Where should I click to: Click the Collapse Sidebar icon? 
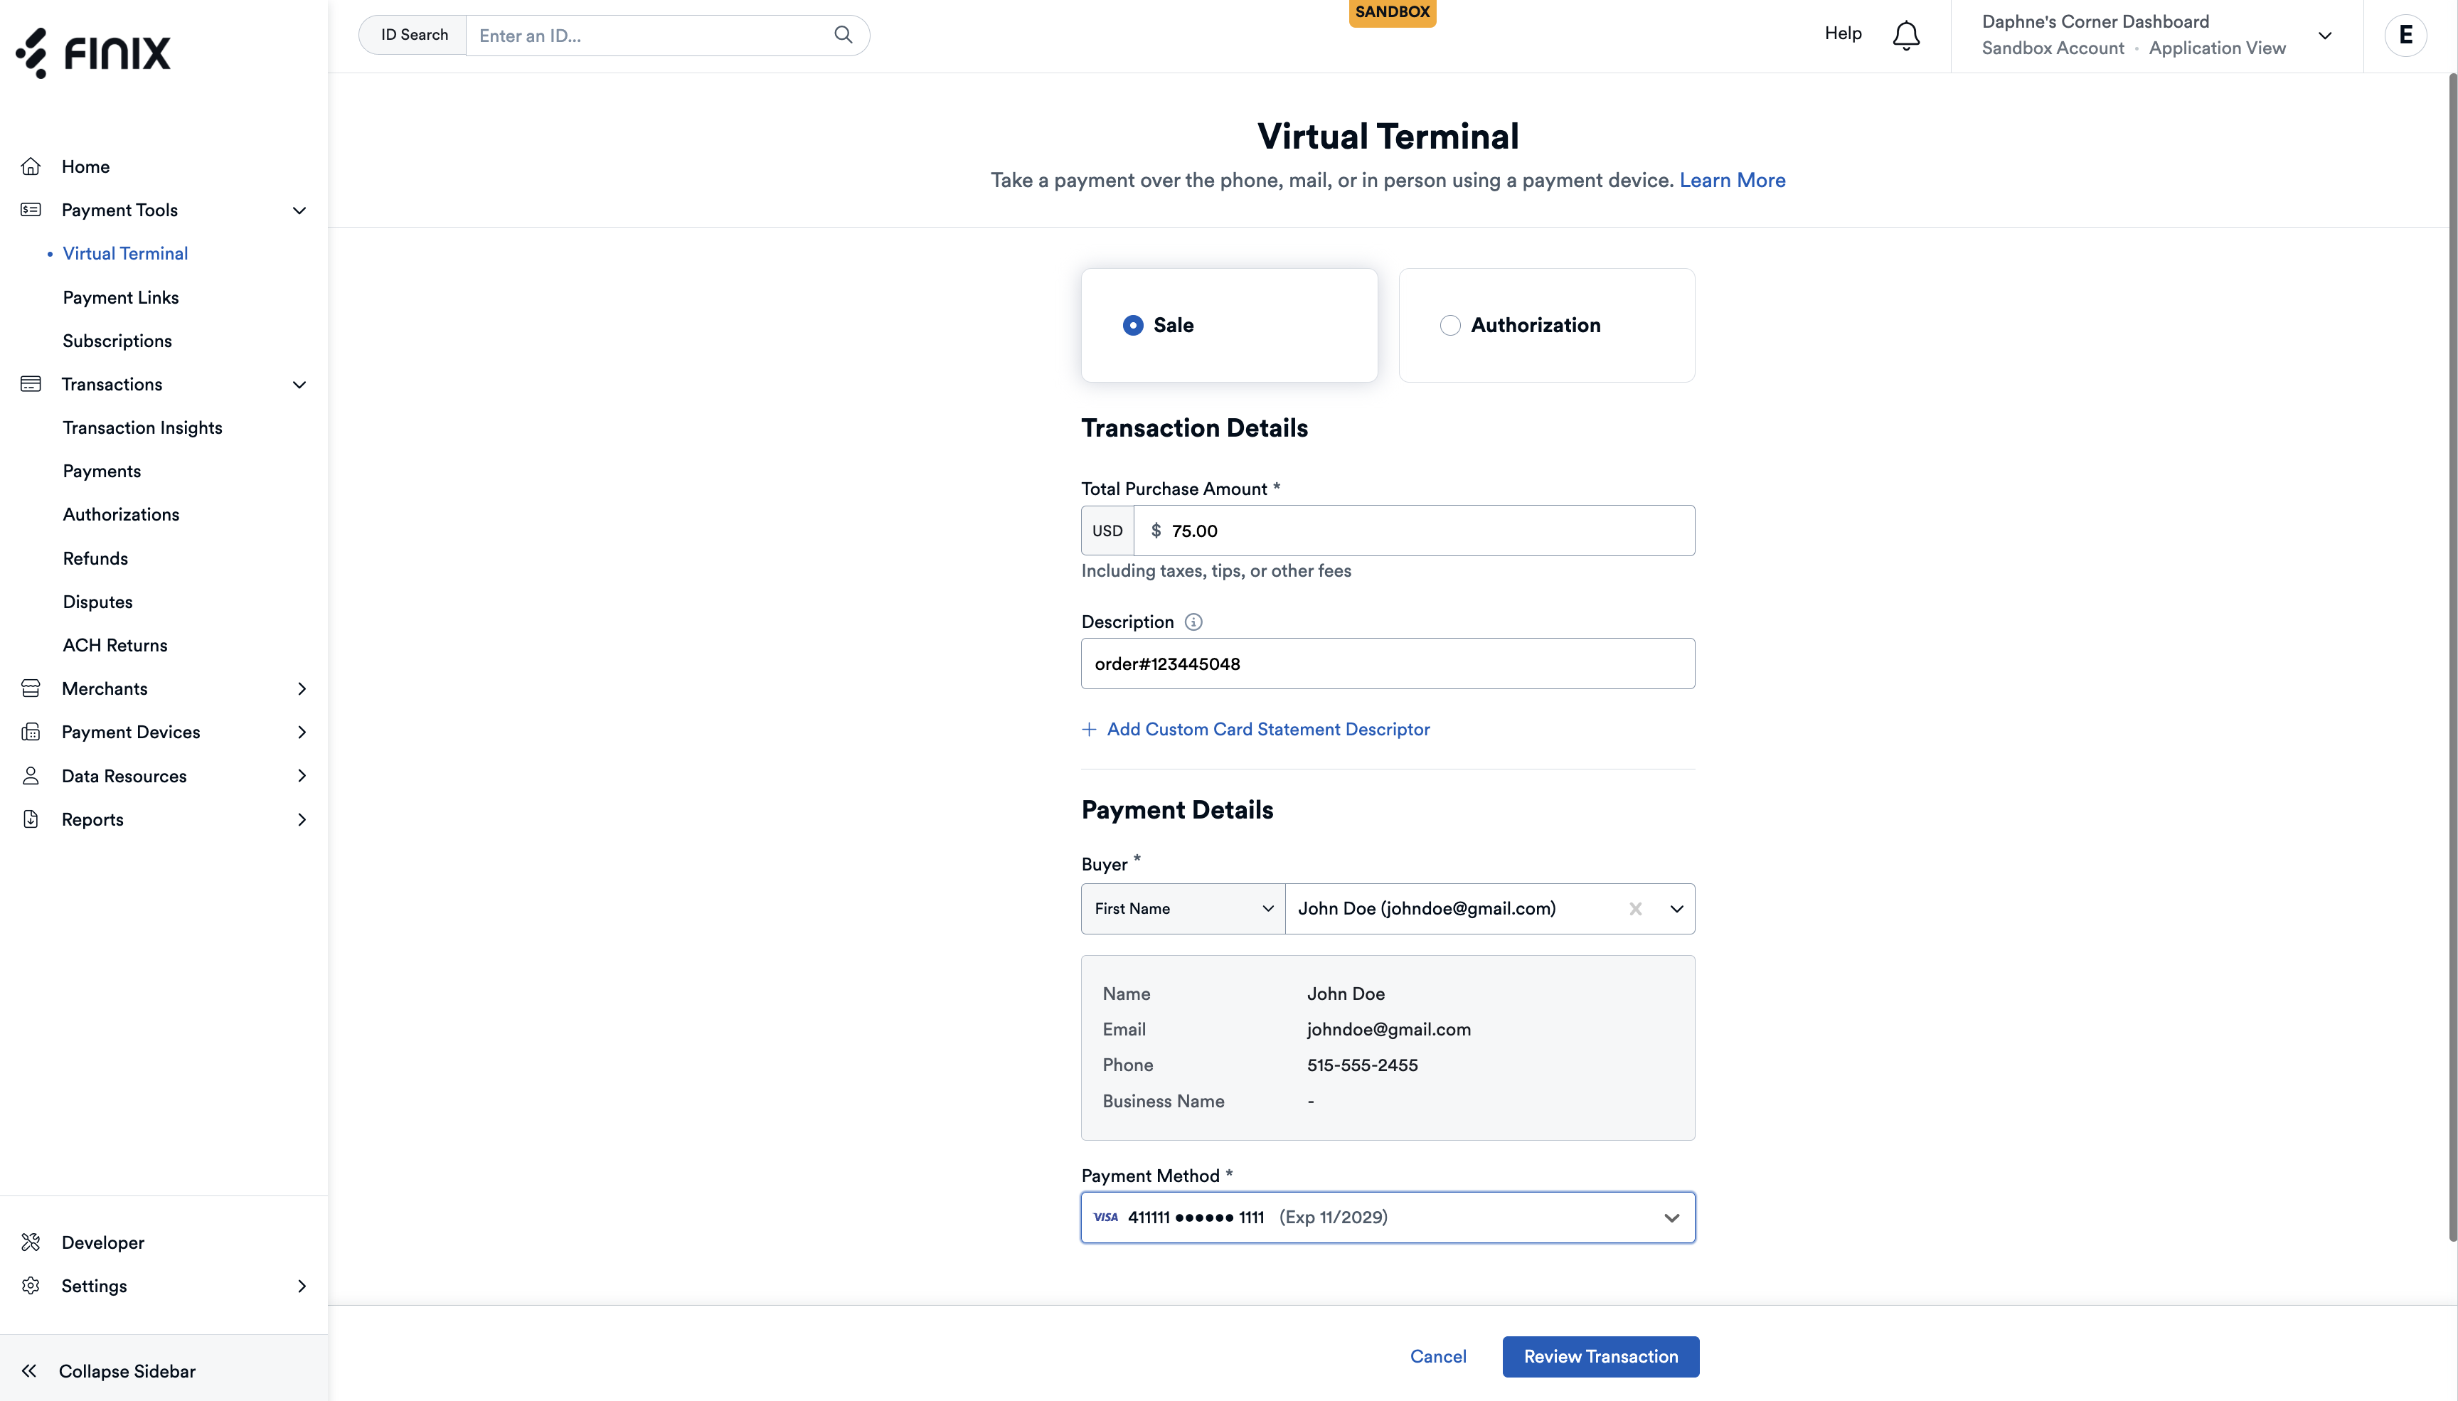[x=30, y=1370]
